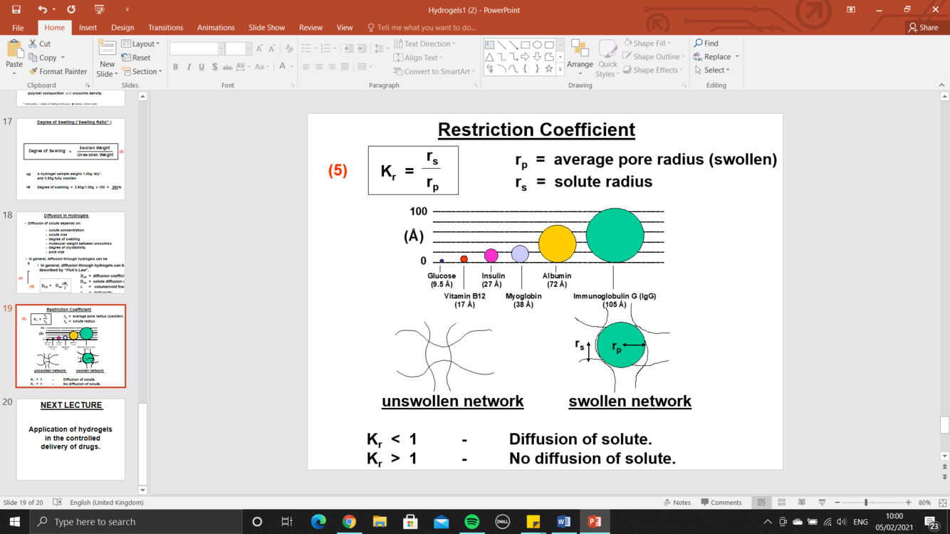Screen dimensions: 950x534
Task: Click the Tell me what you want search field
Action: click(x=422, y=27)
